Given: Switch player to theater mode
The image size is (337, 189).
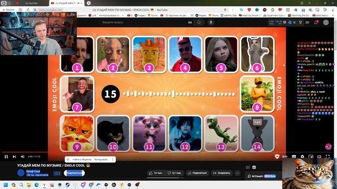Looking at the screenshot, I should 319,156.
